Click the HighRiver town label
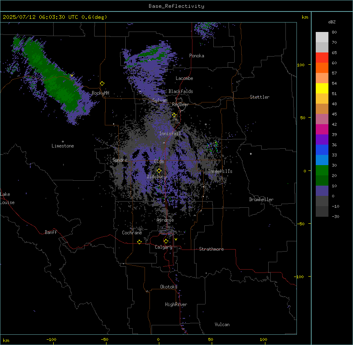Image resolution: width=353 pixels, height=345 pixels. coord(176,304)
